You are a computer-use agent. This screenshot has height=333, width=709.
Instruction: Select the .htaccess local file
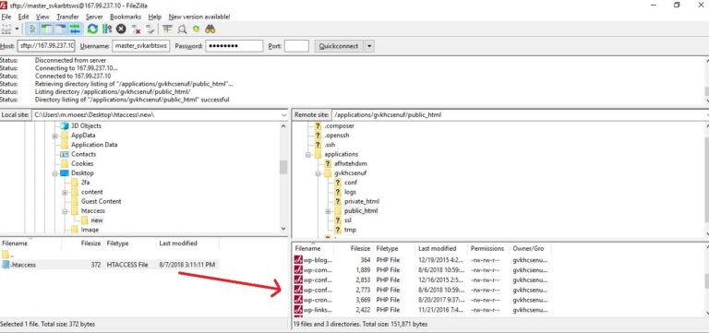[110, 265]
